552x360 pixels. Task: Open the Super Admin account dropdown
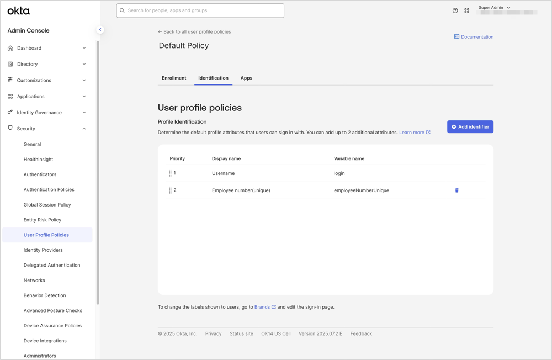[x=494, y=7]
